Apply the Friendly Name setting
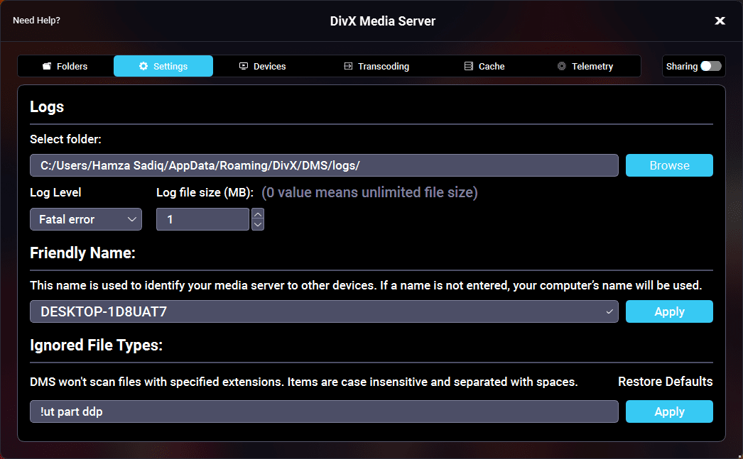This screenshot has height=459, width=743. pyautogui.click(x=669, y=311)
